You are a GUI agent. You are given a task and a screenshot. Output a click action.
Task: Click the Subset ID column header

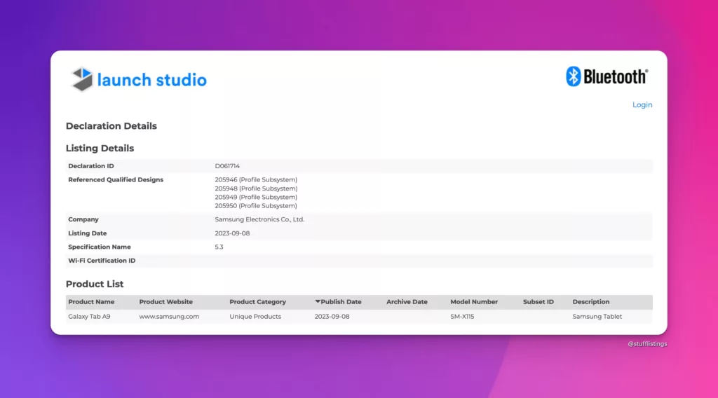[x=538, y=302]
